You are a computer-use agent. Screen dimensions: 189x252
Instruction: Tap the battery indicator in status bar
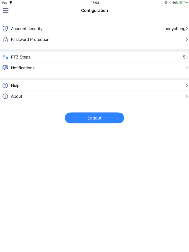coord(182,3)
